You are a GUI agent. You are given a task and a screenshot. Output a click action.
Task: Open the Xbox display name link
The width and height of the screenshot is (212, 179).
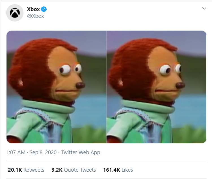click(x=33, y=9)
